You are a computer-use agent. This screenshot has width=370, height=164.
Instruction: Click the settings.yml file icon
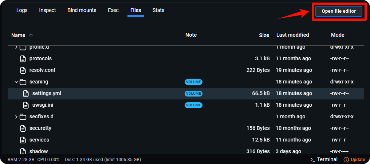coord(26,93)
